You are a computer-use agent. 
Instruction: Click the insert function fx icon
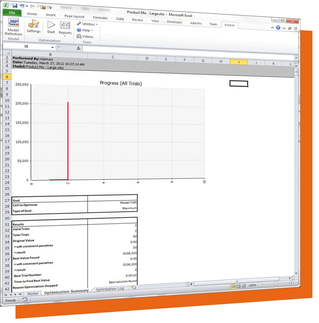[79, 49]
